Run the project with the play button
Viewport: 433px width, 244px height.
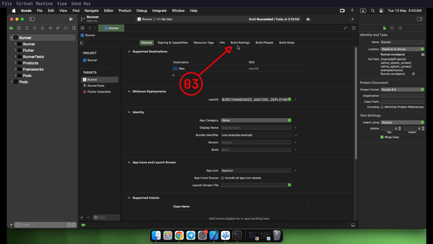[x=71, y=19]
